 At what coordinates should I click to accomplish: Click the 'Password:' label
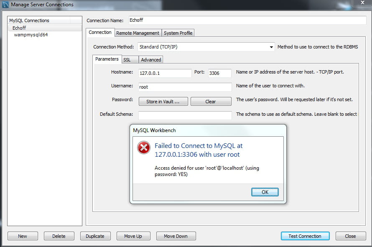122,99
